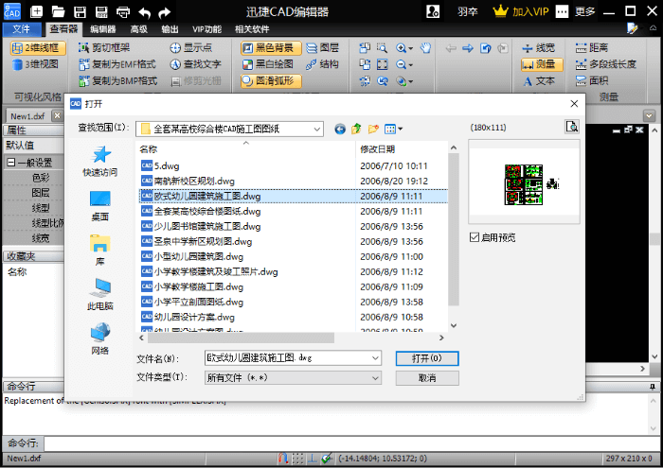Switch to the VIP功能 tab
This screenshot has height=468, width=663.
click(x=206, y=29)
